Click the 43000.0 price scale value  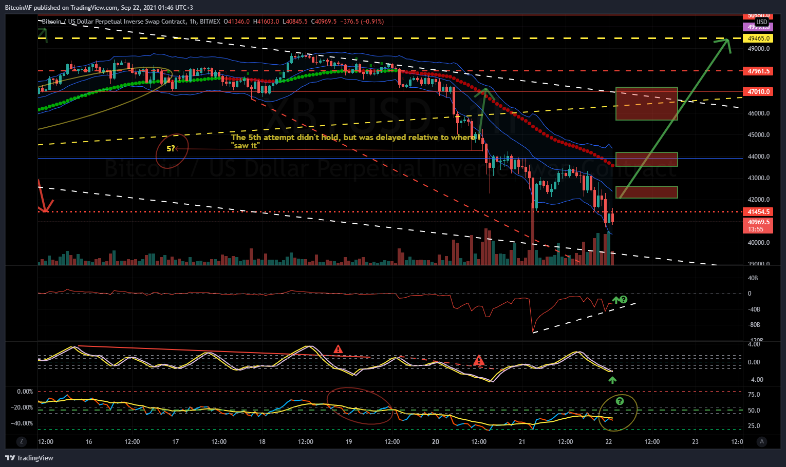pos(759,178)
